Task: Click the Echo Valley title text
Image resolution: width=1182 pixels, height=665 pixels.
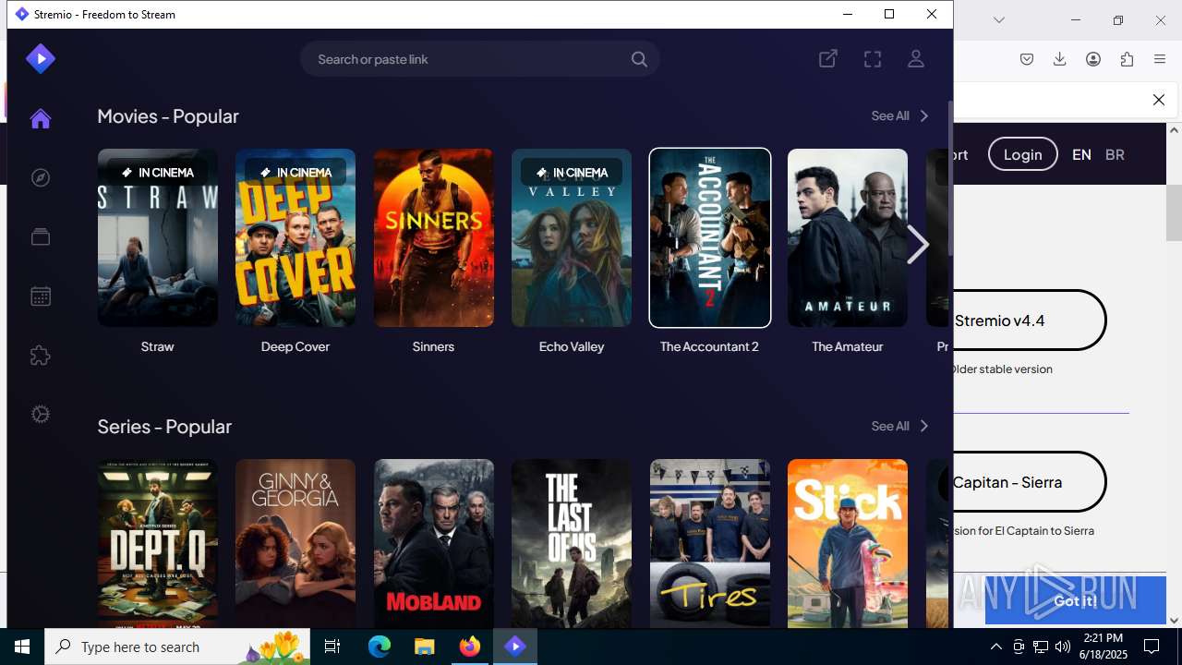Action: tap(572, 346)
